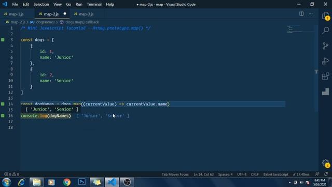Screen dimensions: 332x187
Task: Open the Selection menu
Action: pyautogui.click(x=41, y=4)
